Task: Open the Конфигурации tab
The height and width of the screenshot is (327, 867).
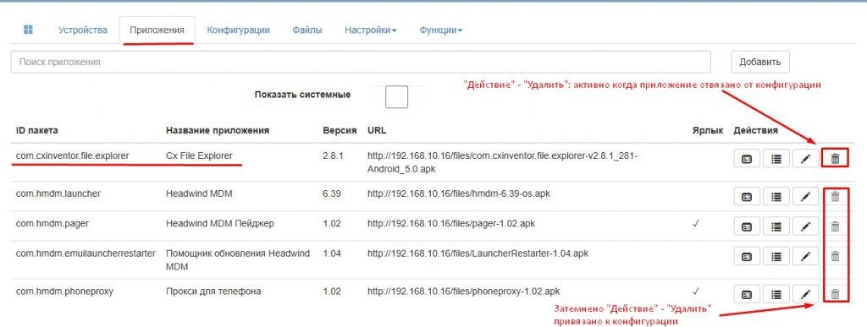Action: coord(238,30)
